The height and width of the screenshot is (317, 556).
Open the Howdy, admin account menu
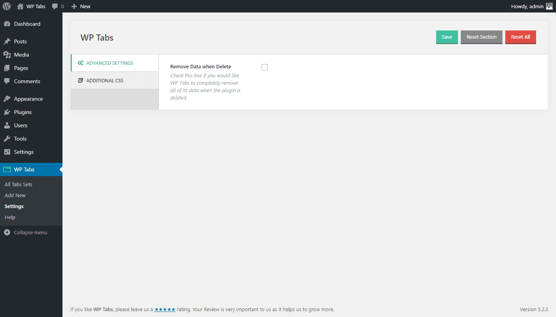pyautogui.click(x=532, y=6)
